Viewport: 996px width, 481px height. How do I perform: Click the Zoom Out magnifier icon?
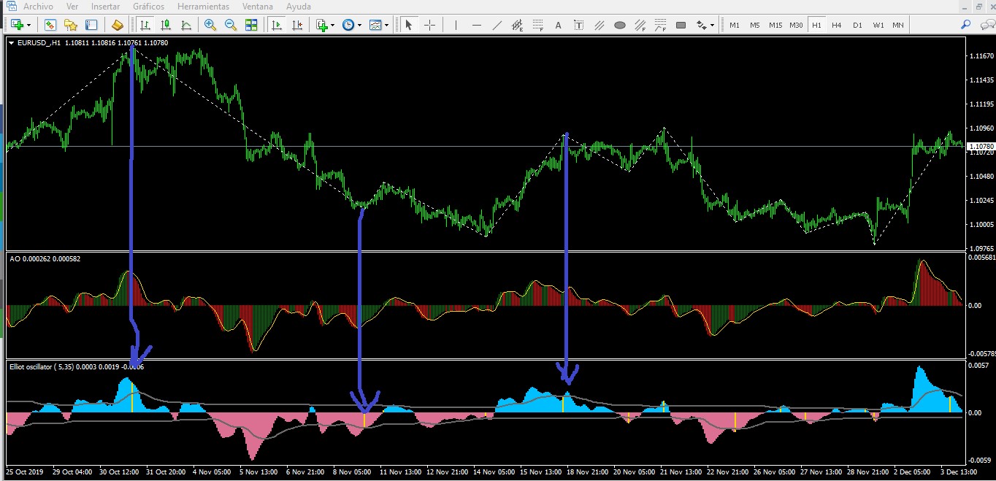click(x=231, y=25)
